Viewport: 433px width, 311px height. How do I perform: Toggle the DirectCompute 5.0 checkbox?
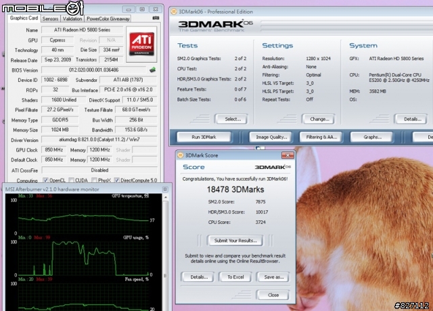[117, 181]
